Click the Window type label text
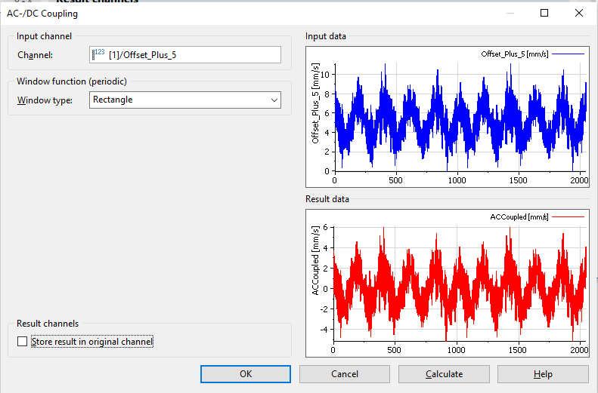598x393 pixels. (45, 100)
